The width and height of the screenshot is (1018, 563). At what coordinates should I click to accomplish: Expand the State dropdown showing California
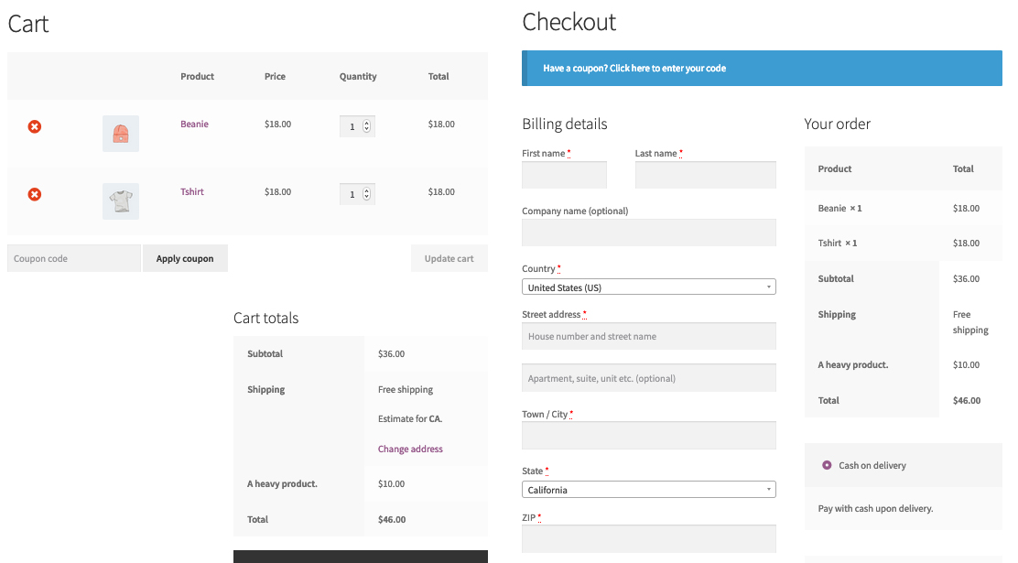coord(648,490)
